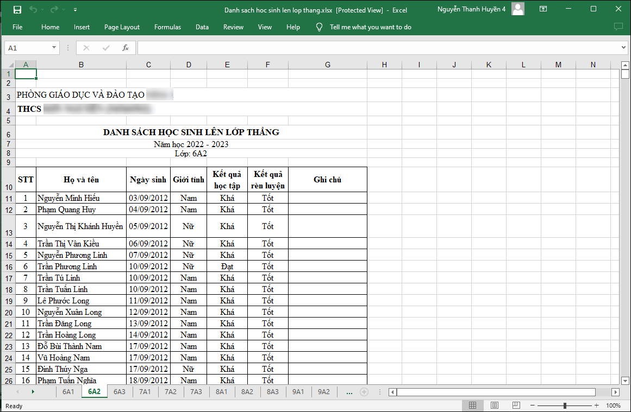The width and height of the screenshot is (631, 412).
Task: Open the Name Box dropdown
Action: click(54, 48)
